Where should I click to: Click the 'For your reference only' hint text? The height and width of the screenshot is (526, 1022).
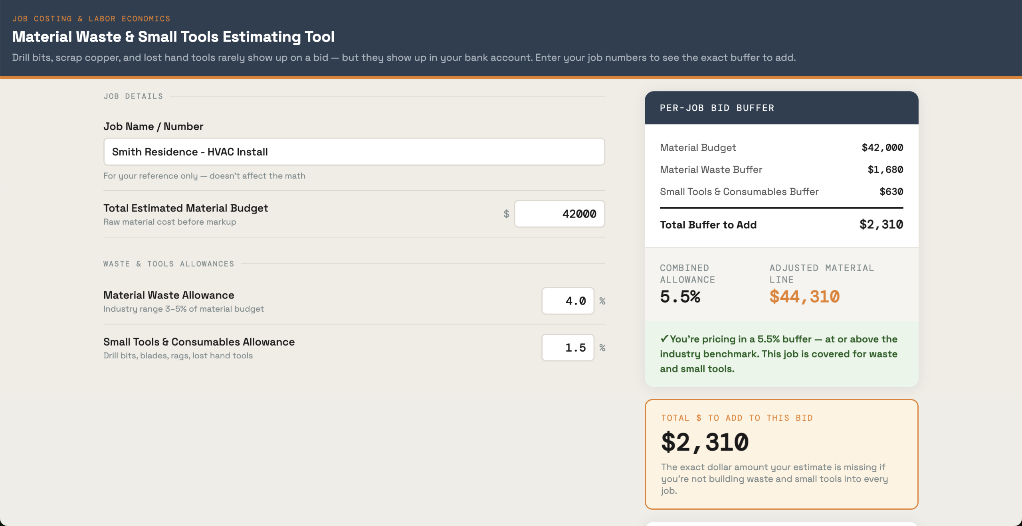tap(204, 176)
